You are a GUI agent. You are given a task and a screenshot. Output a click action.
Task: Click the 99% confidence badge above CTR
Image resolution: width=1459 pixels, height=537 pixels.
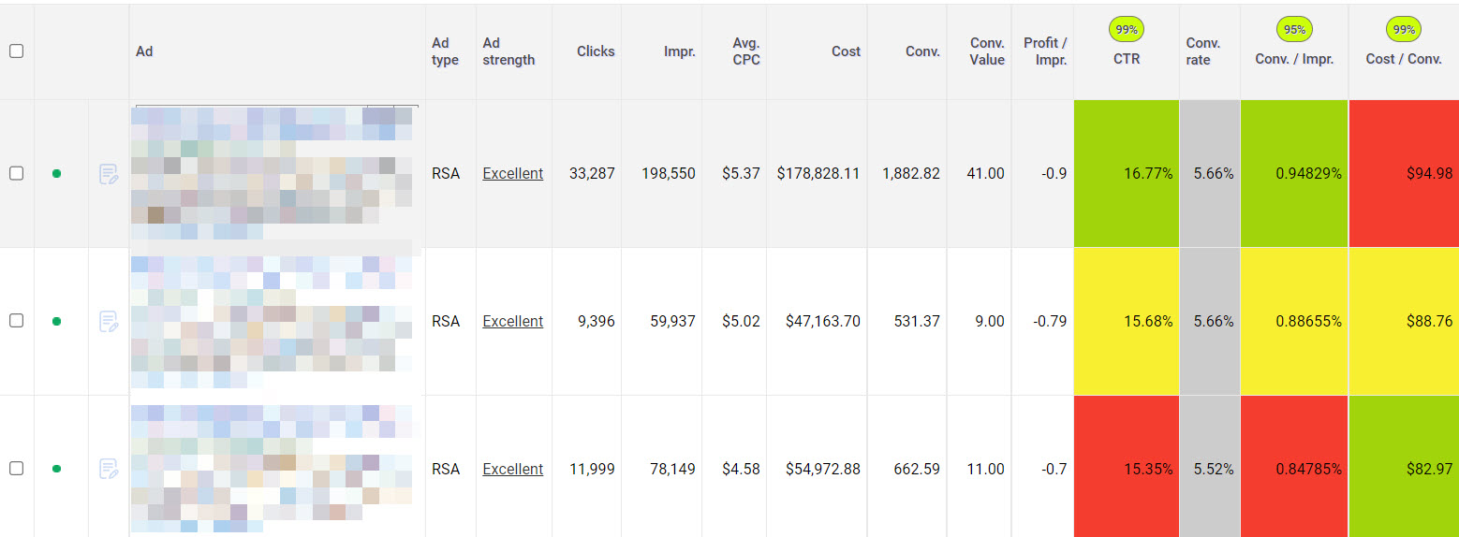coord(1127,30)
